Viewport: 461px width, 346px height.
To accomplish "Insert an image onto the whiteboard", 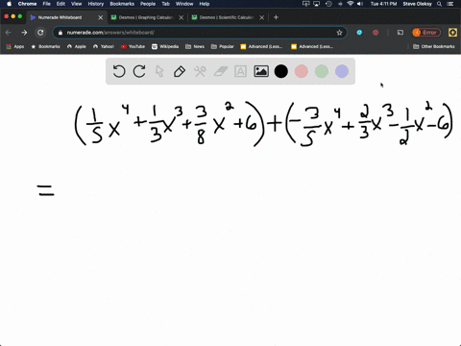I will (x=261, y=71).
